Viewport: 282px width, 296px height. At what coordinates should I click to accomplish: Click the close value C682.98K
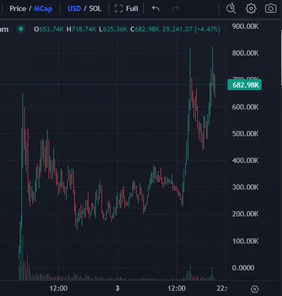click(145, 29)
